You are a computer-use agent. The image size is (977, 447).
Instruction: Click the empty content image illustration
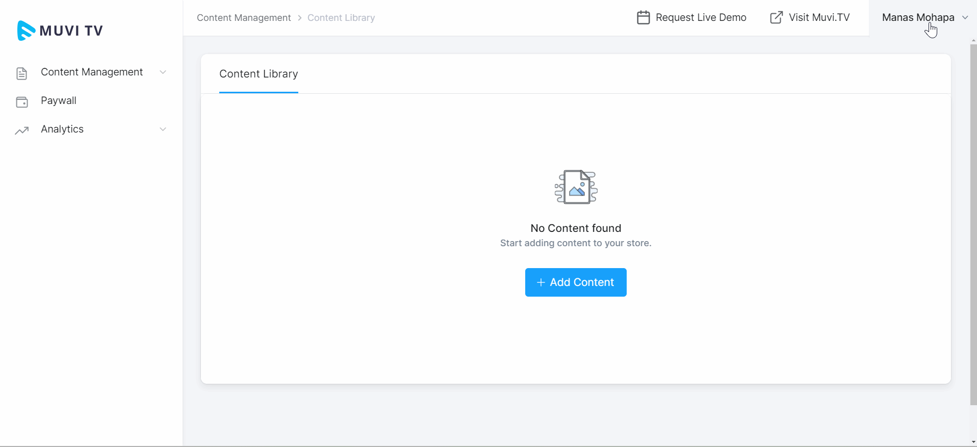point(576,187)
